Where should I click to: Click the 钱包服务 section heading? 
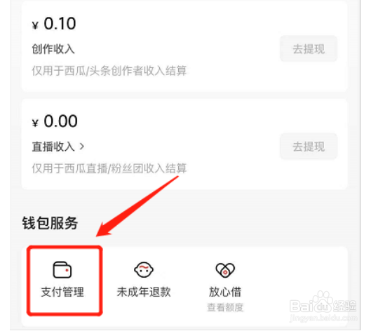tap(50, 223)
